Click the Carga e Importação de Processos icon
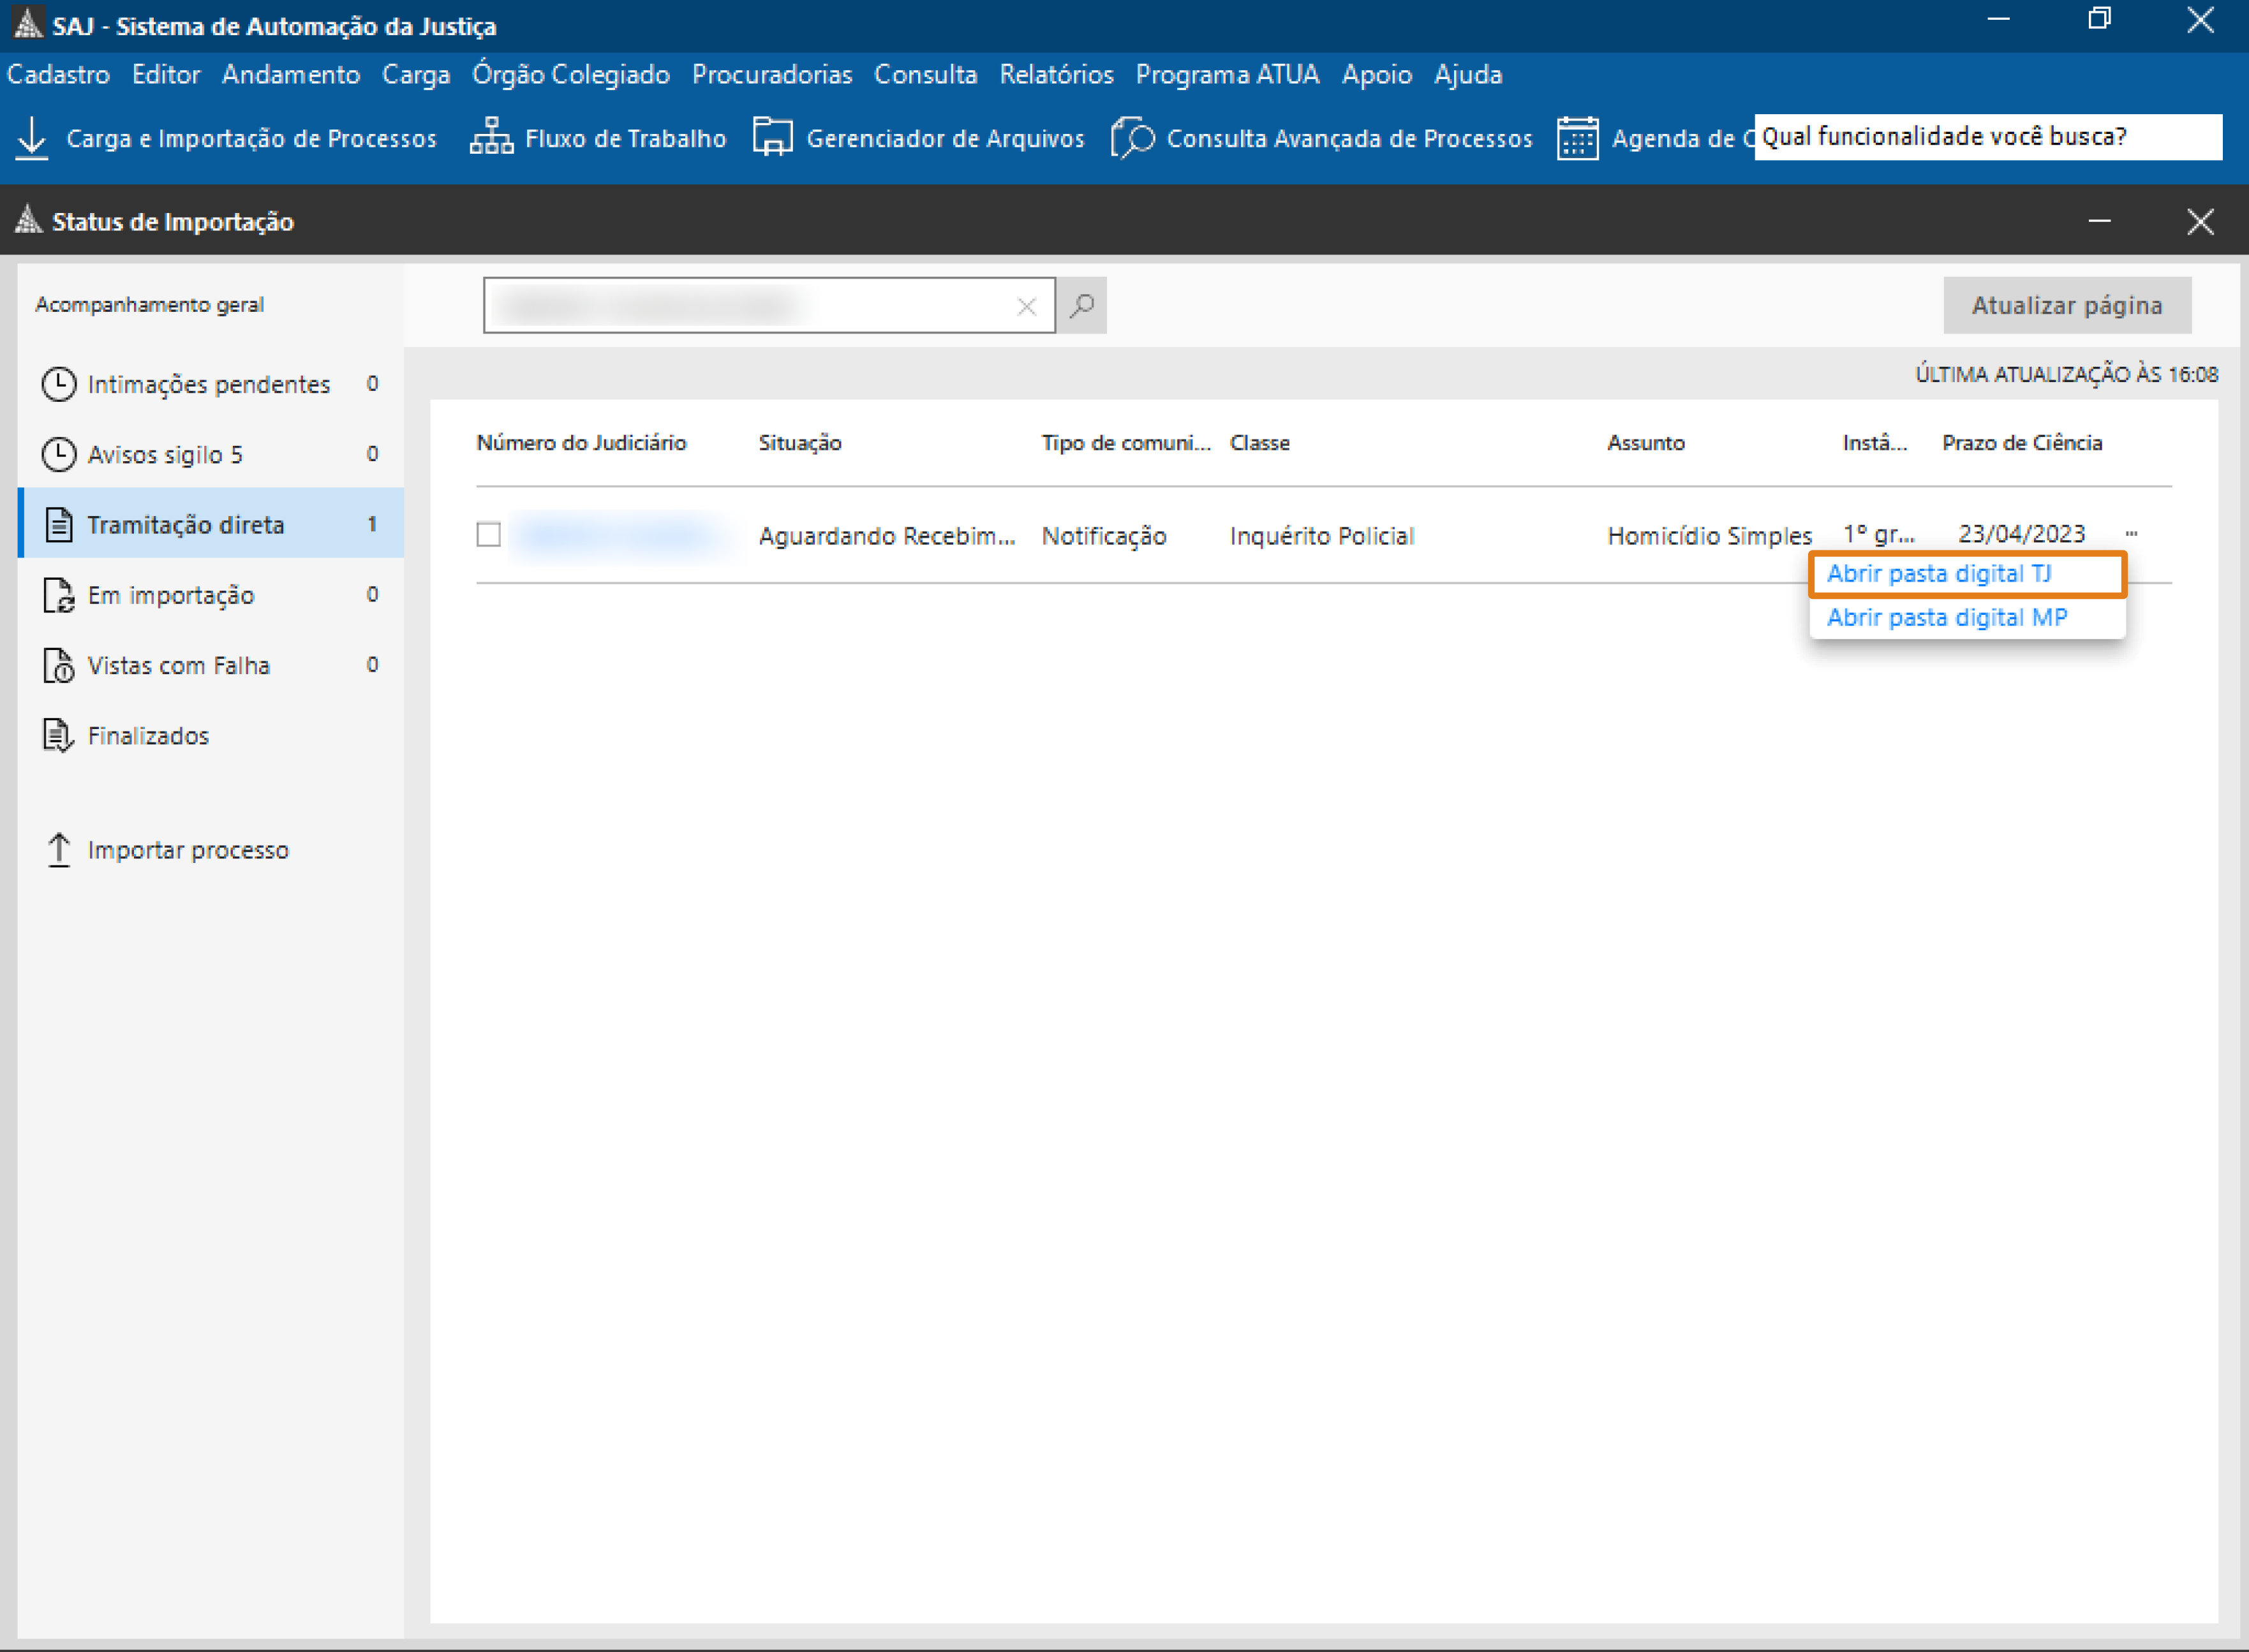This screenshot has width=2249, height=1652. (x=32, y=138)
